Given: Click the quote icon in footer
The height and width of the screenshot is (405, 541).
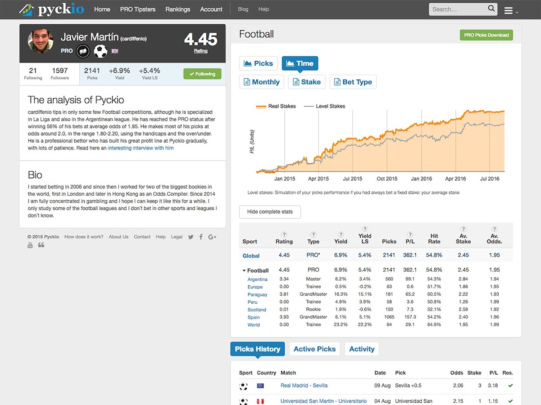Looking at the screenshot, I should [41, 245].
